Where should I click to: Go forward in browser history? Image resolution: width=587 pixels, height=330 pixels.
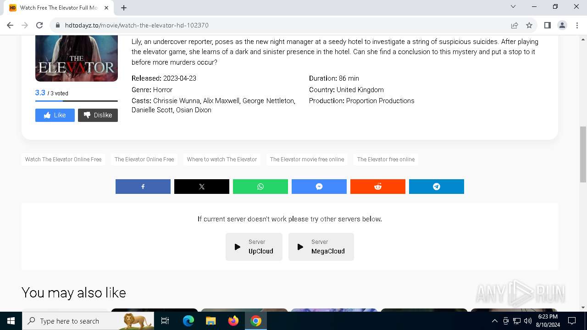(x=25, y=25)
